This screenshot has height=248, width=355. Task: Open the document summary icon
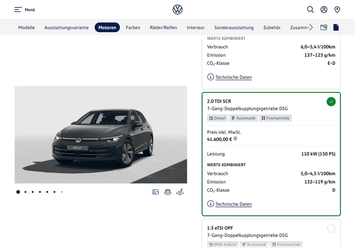point(336,27)
